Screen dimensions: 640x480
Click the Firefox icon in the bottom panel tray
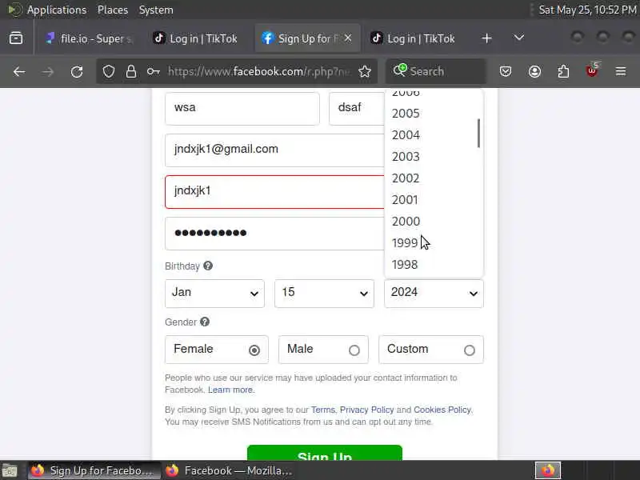coord(548,470)
